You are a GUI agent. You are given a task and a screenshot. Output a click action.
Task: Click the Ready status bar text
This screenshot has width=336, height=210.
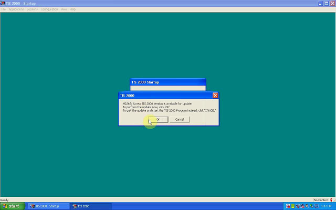[5, 200]
